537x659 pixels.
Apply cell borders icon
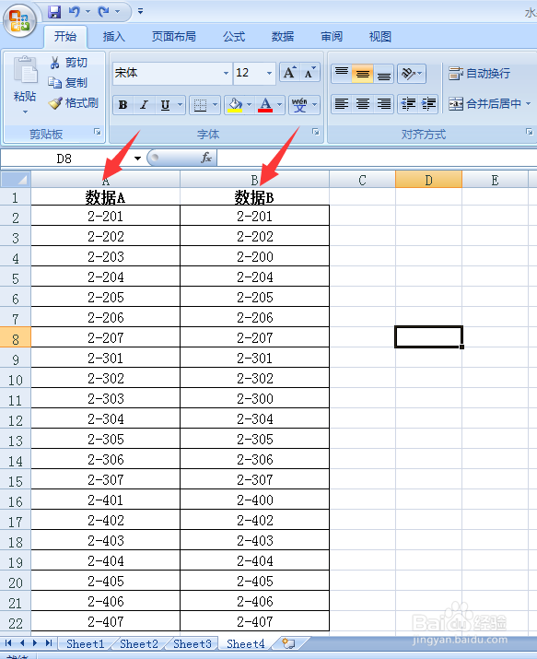pyautogui.click(x=200, y=105)
